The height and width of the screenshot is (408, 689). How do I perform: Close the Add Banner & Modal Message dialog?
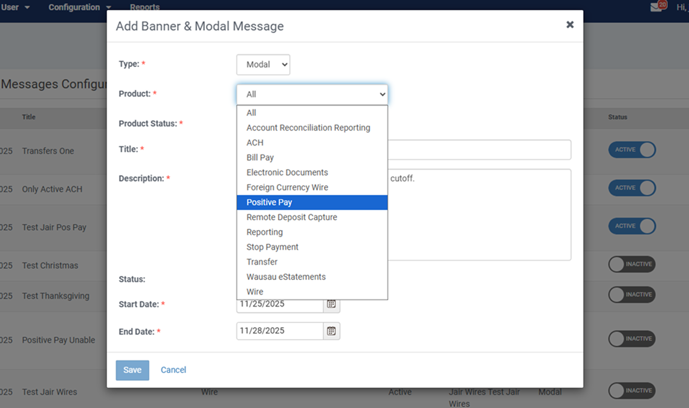569,25
